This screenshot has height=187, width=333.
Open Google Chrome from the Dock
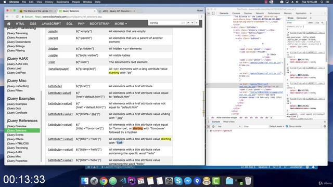[x=104, y=181]
